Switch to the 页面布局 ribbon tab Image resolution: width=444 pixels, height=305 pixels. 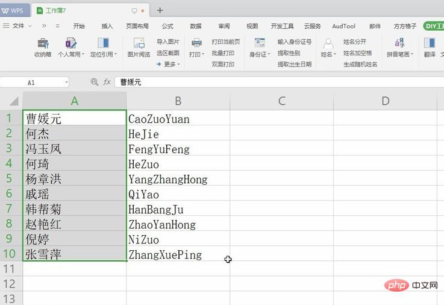[x=137, y=26]
